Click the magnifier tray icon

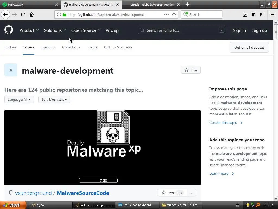coord(258,205)
